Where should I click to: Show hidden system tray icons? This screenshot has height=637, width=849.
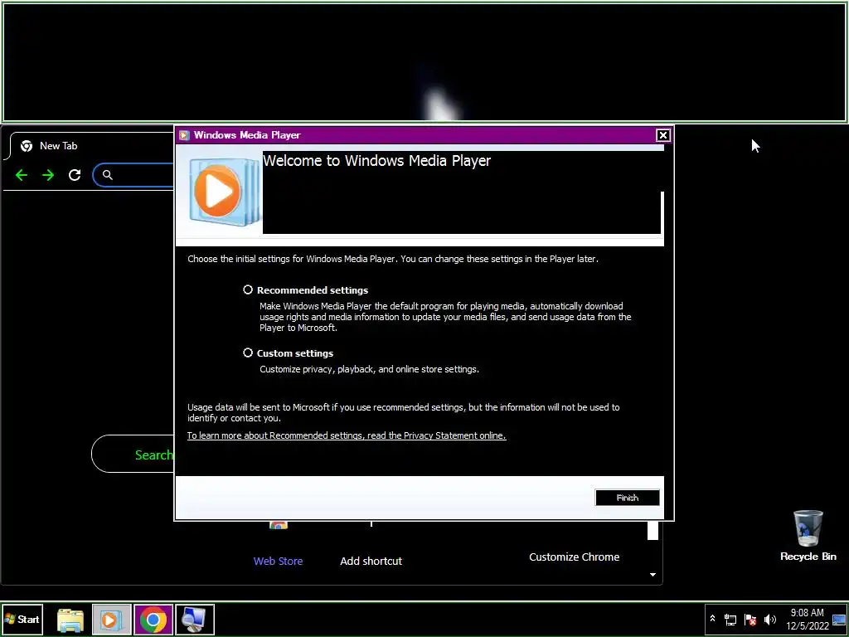712,619
